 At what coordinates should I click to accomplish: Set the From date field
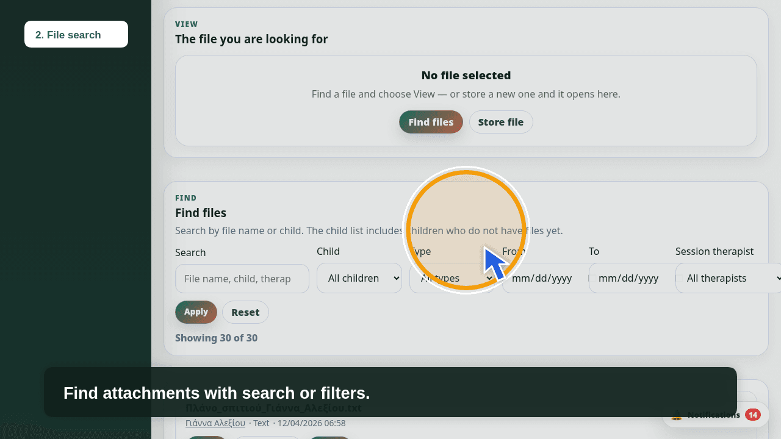pyautogui.click(x=545, y=278)
